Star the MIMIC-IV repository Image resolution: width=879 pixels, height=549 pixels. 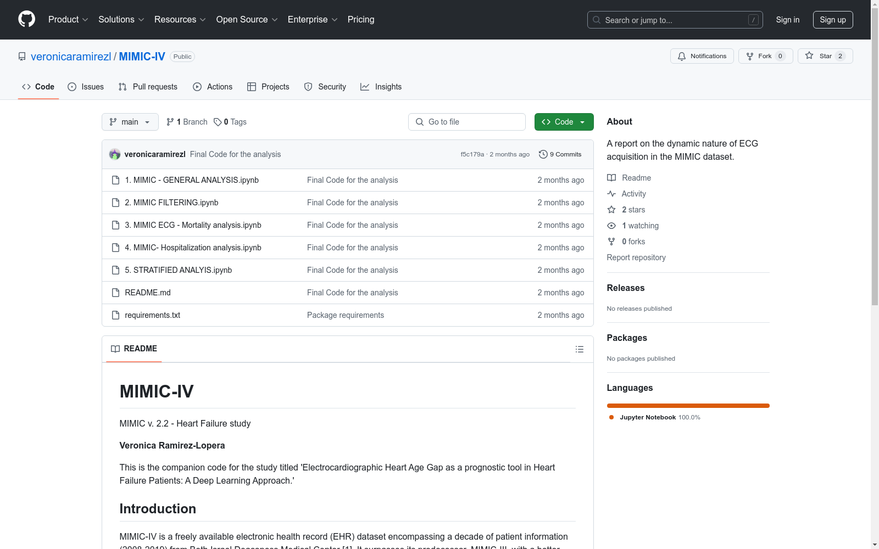[x=825, y=56]
